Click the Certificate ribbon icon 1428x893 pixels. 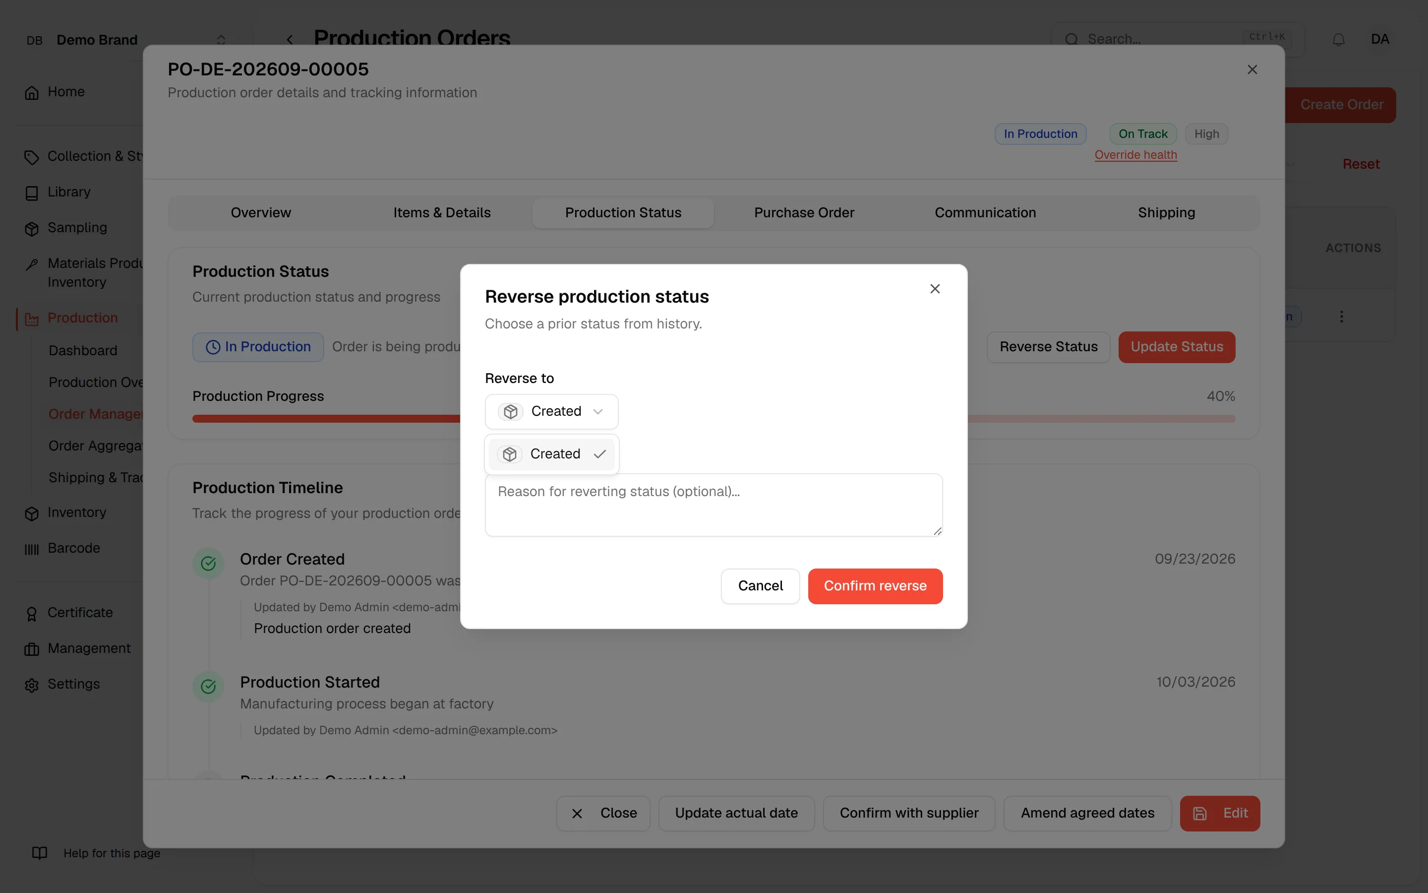pyautogui.click(x=32, y=614)
